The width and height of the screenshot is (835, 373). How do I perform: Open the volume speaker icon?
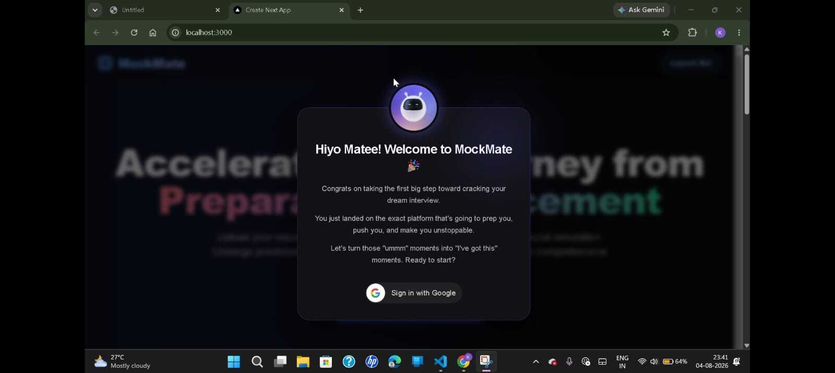(x=654, y=362)
